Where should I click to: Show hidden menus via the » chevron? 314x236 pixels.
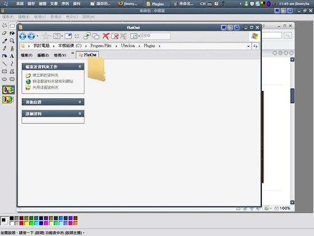[x=72, y=53]
